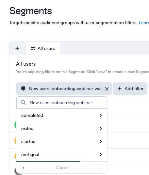Select the completed status option
This screenshot has height=175, width=149.
tap(62, 115)
